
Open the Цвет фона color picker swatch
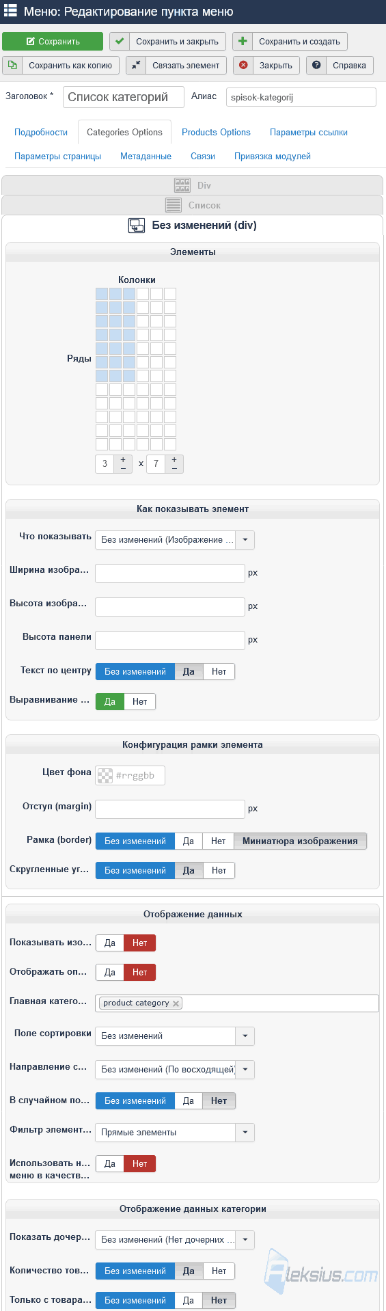105,775
